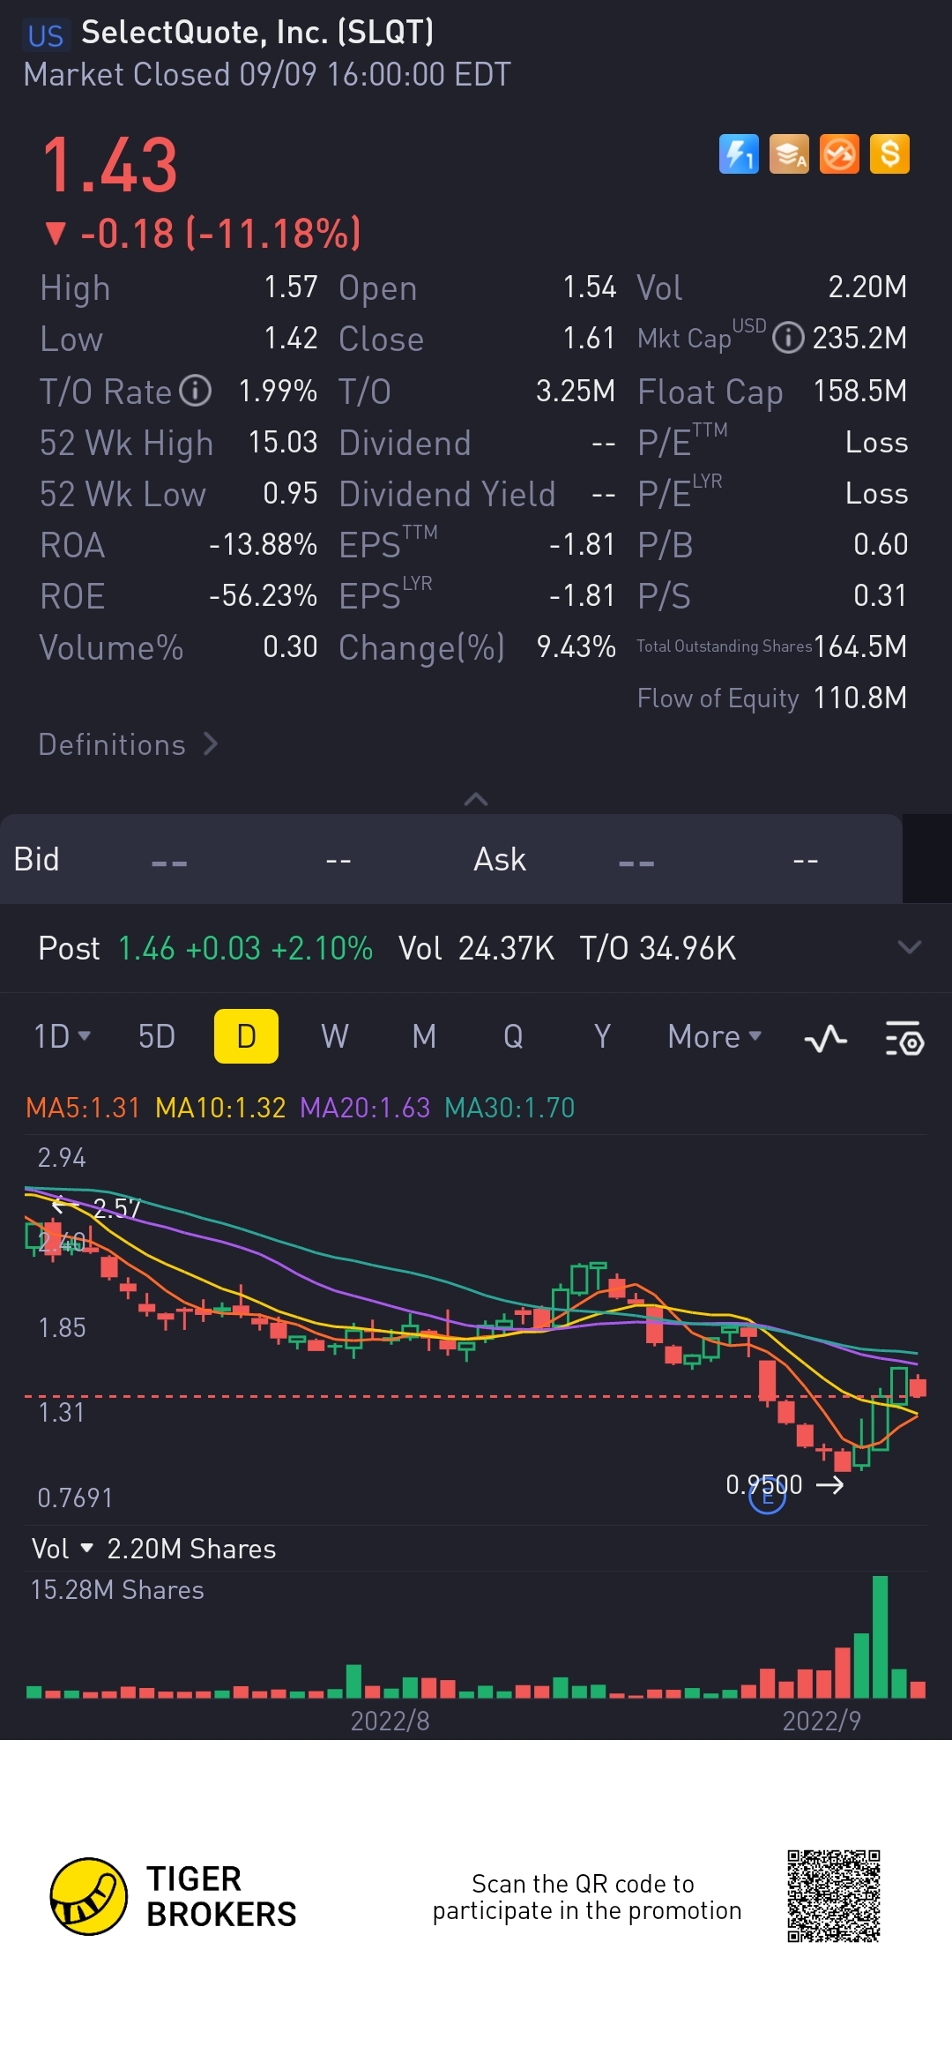Tap the P/B value 0.60
This screenshot has width=952, height=2054.
coord(881,544)
